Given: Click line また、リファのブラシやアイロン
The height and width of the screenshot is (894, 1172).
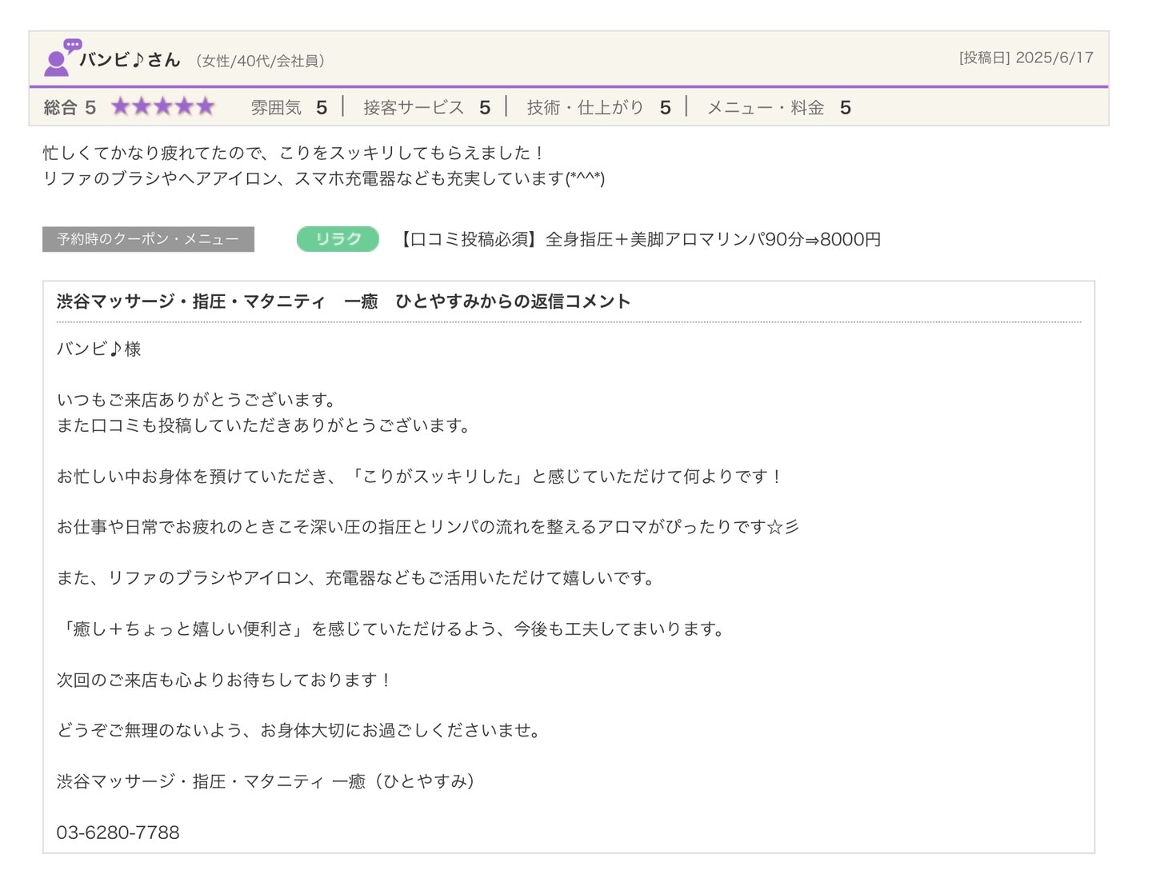Looking at the screenshot, I should tap(356, 578).
